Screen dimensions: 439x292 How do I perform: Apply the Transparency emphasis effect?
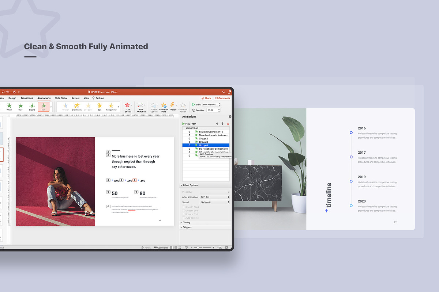tap(111, 107)
